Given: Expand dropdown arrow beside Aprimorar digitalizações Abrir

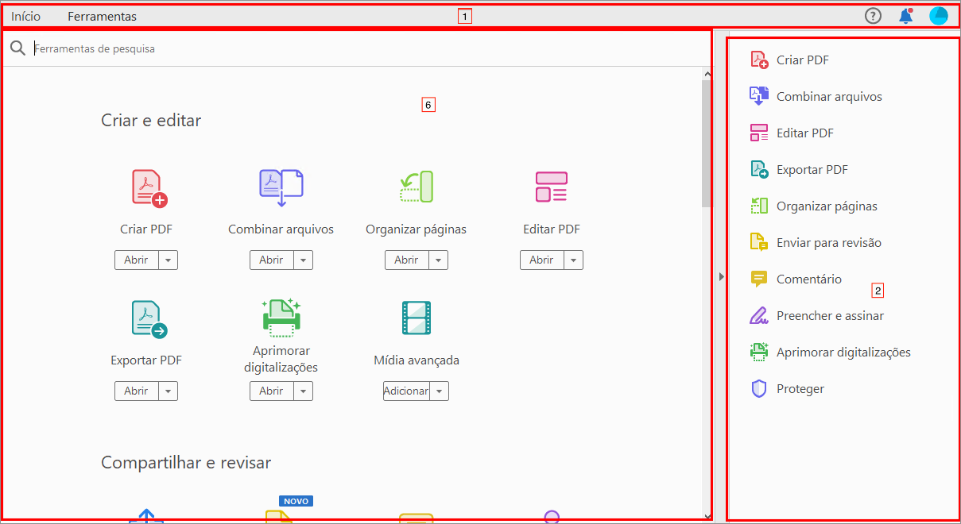Looking at the screenshot, I should pyautogui.click(x=303, y=391).
